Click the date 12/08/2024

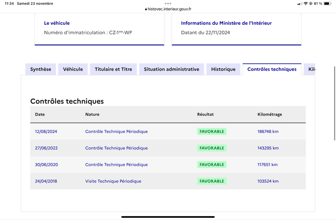coord(46,132)
